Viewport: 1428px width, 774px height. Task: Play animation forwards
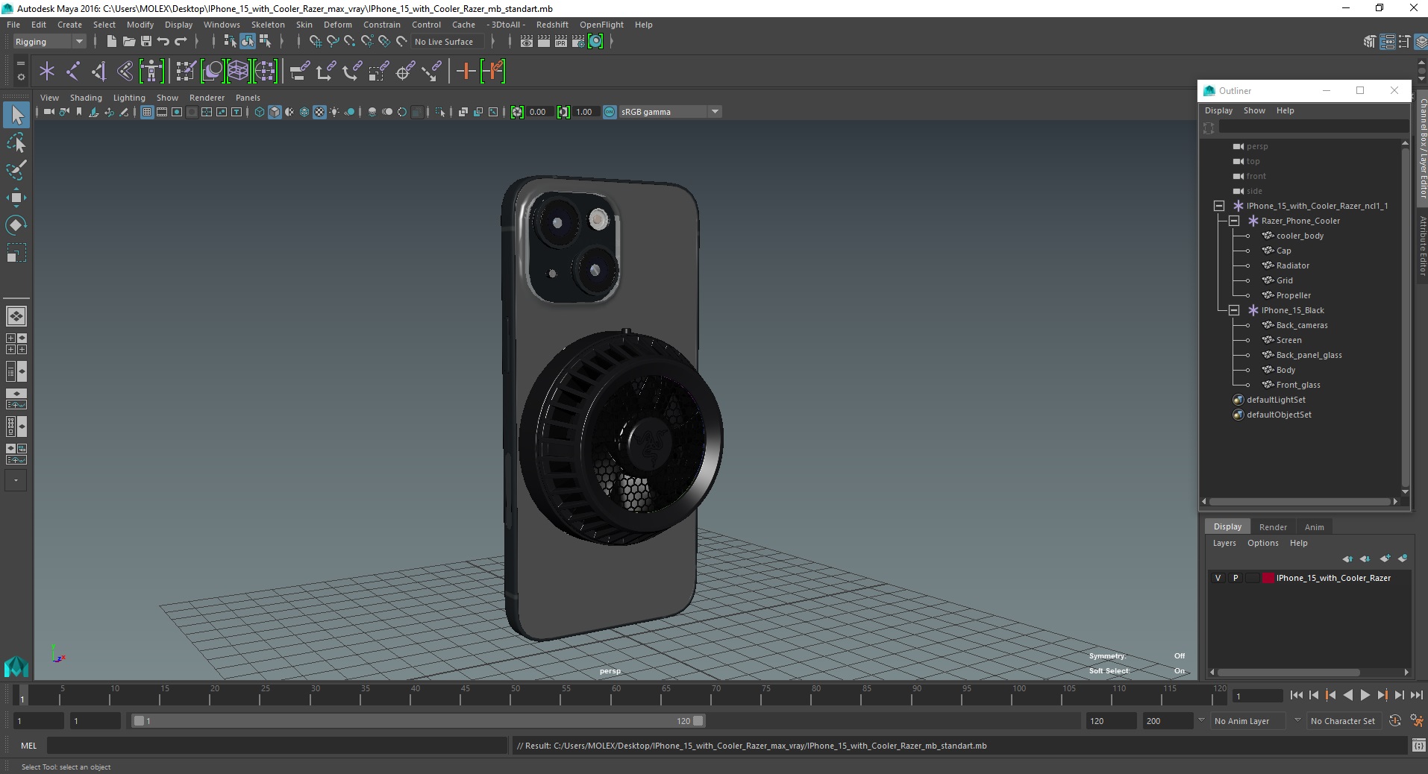coord(1365,695)
